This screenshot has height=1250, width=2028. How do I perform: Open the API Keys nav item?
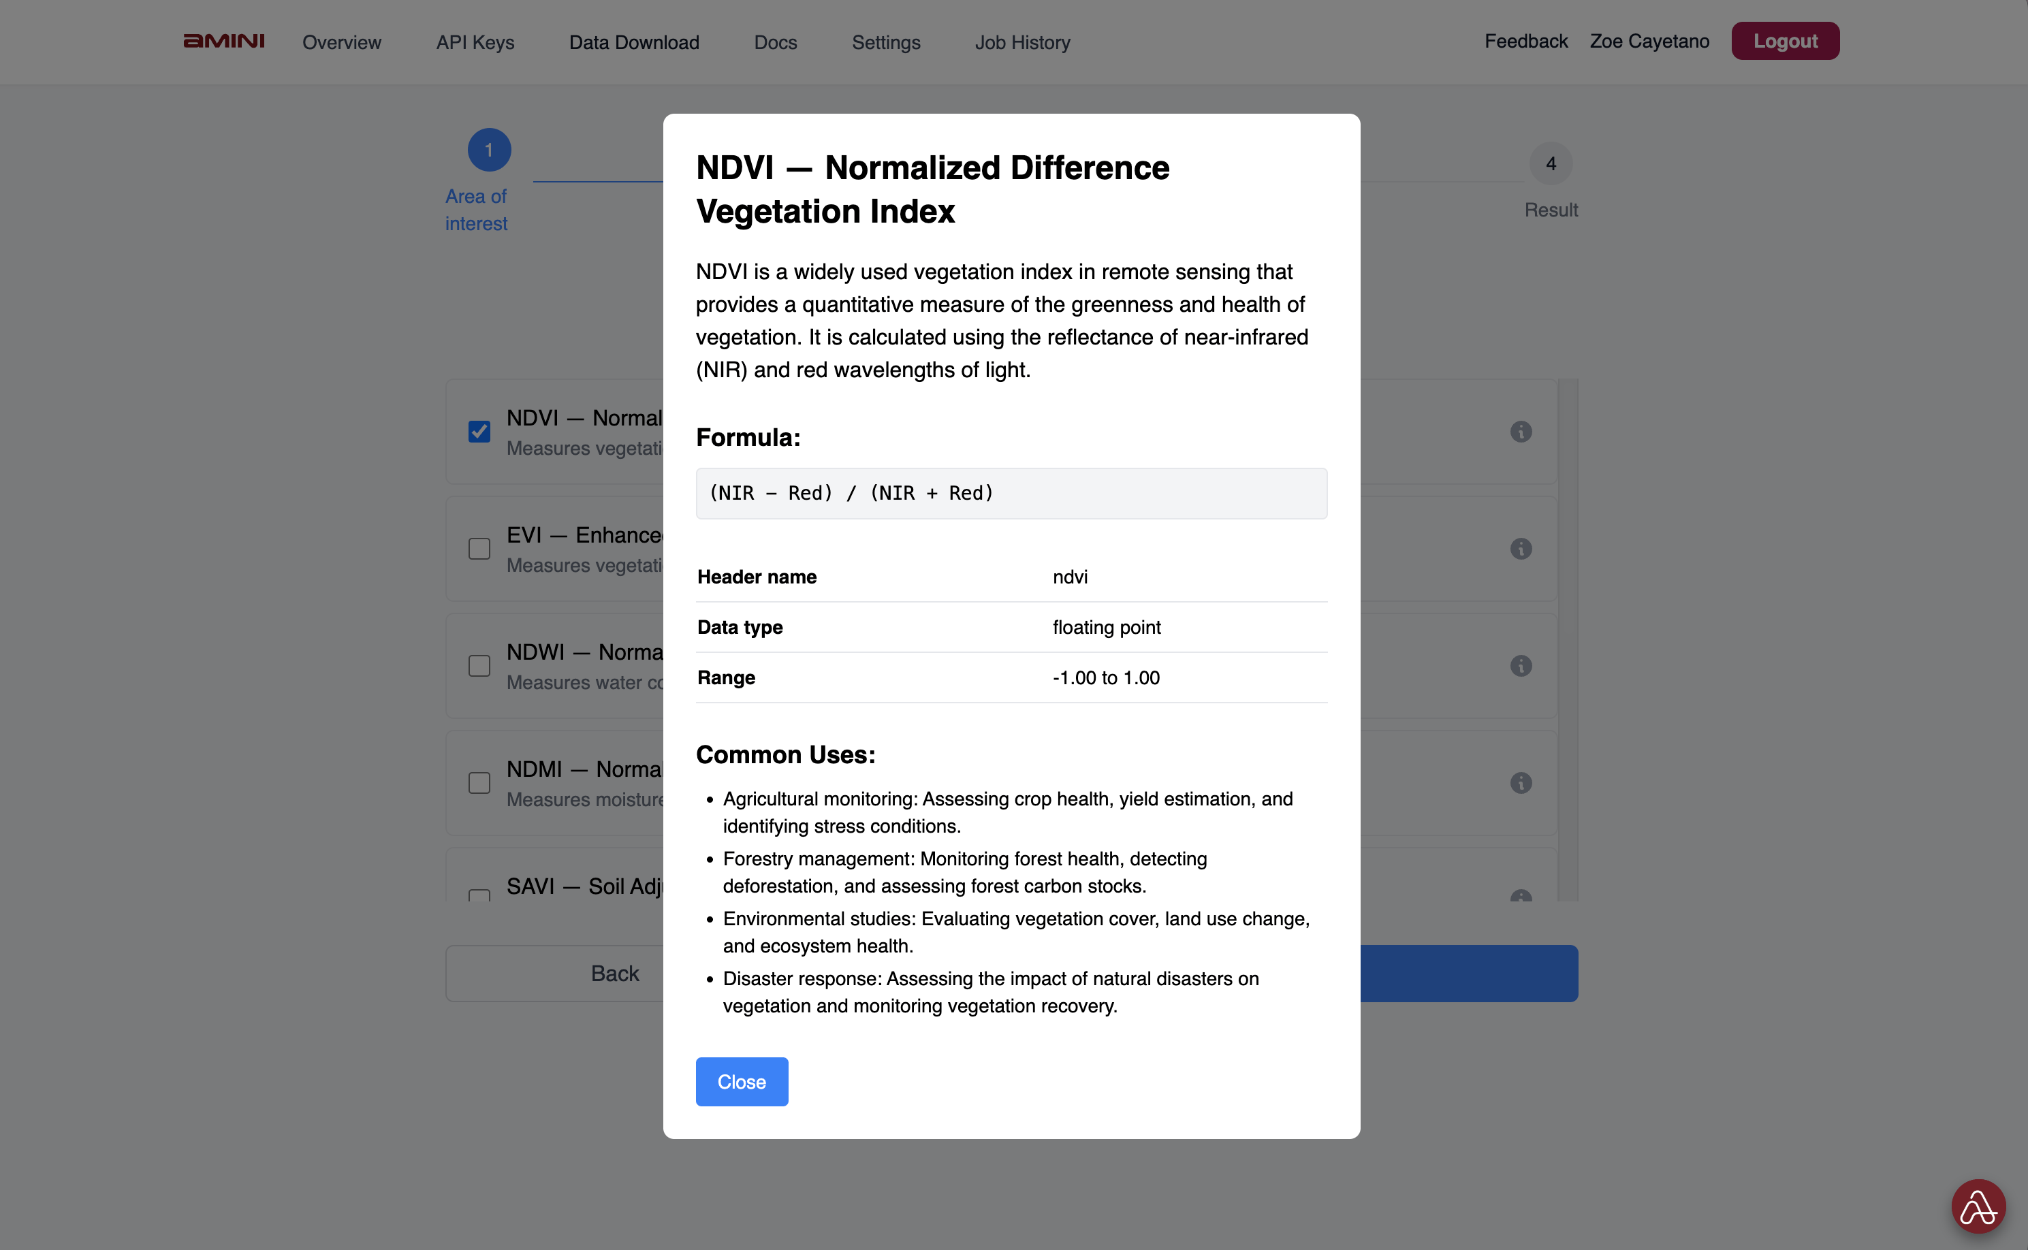(475, 42)
